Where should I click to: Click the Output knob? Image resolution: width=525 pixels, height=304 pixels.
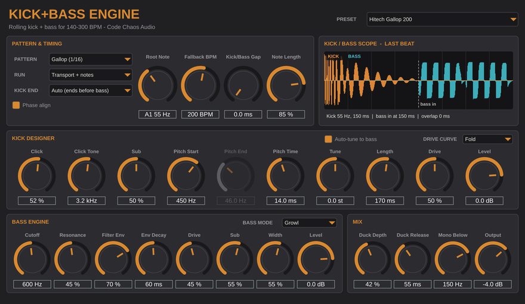click(493, 259)
